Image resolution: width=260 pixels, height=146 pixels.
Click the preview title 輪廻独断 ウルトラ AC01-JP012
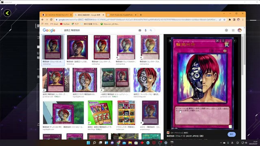coord(185,136)
